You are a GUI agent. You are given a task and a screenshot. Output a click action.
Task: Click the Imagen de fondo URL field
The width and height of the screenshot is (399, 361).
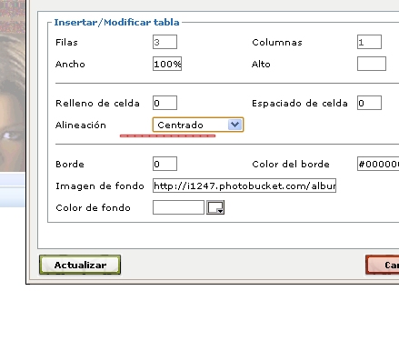[244, 186]
